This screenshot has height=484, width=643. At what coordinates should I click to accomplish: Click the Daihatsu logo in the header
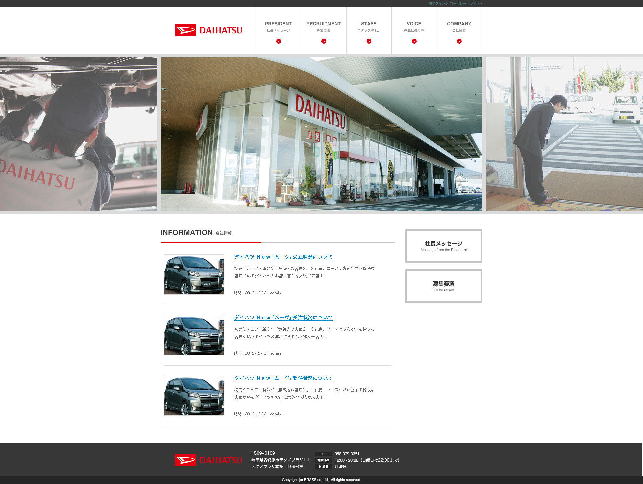point(208,30)
